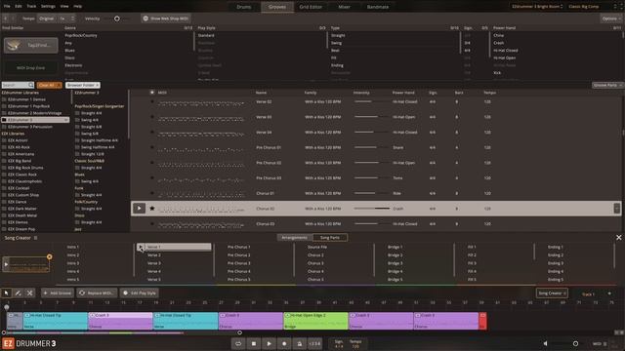
Task: Toggle the Song Creator button on the track bar
Action: [x=552, y=293]
